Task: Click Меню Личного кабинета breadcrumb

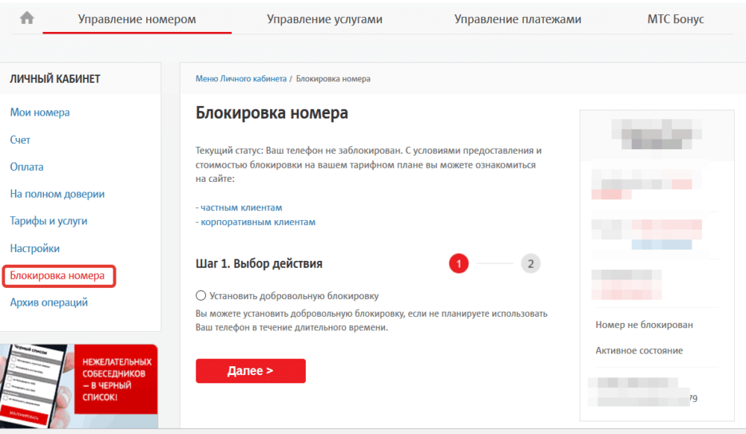Action: pos(241,79)
